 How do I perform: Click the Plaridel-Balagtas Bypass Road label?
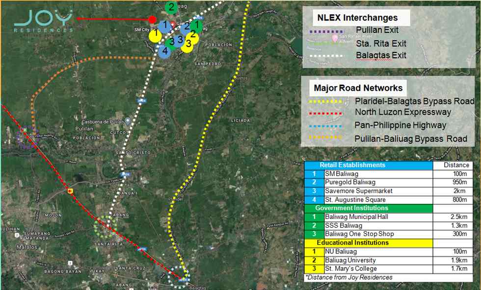414,101
